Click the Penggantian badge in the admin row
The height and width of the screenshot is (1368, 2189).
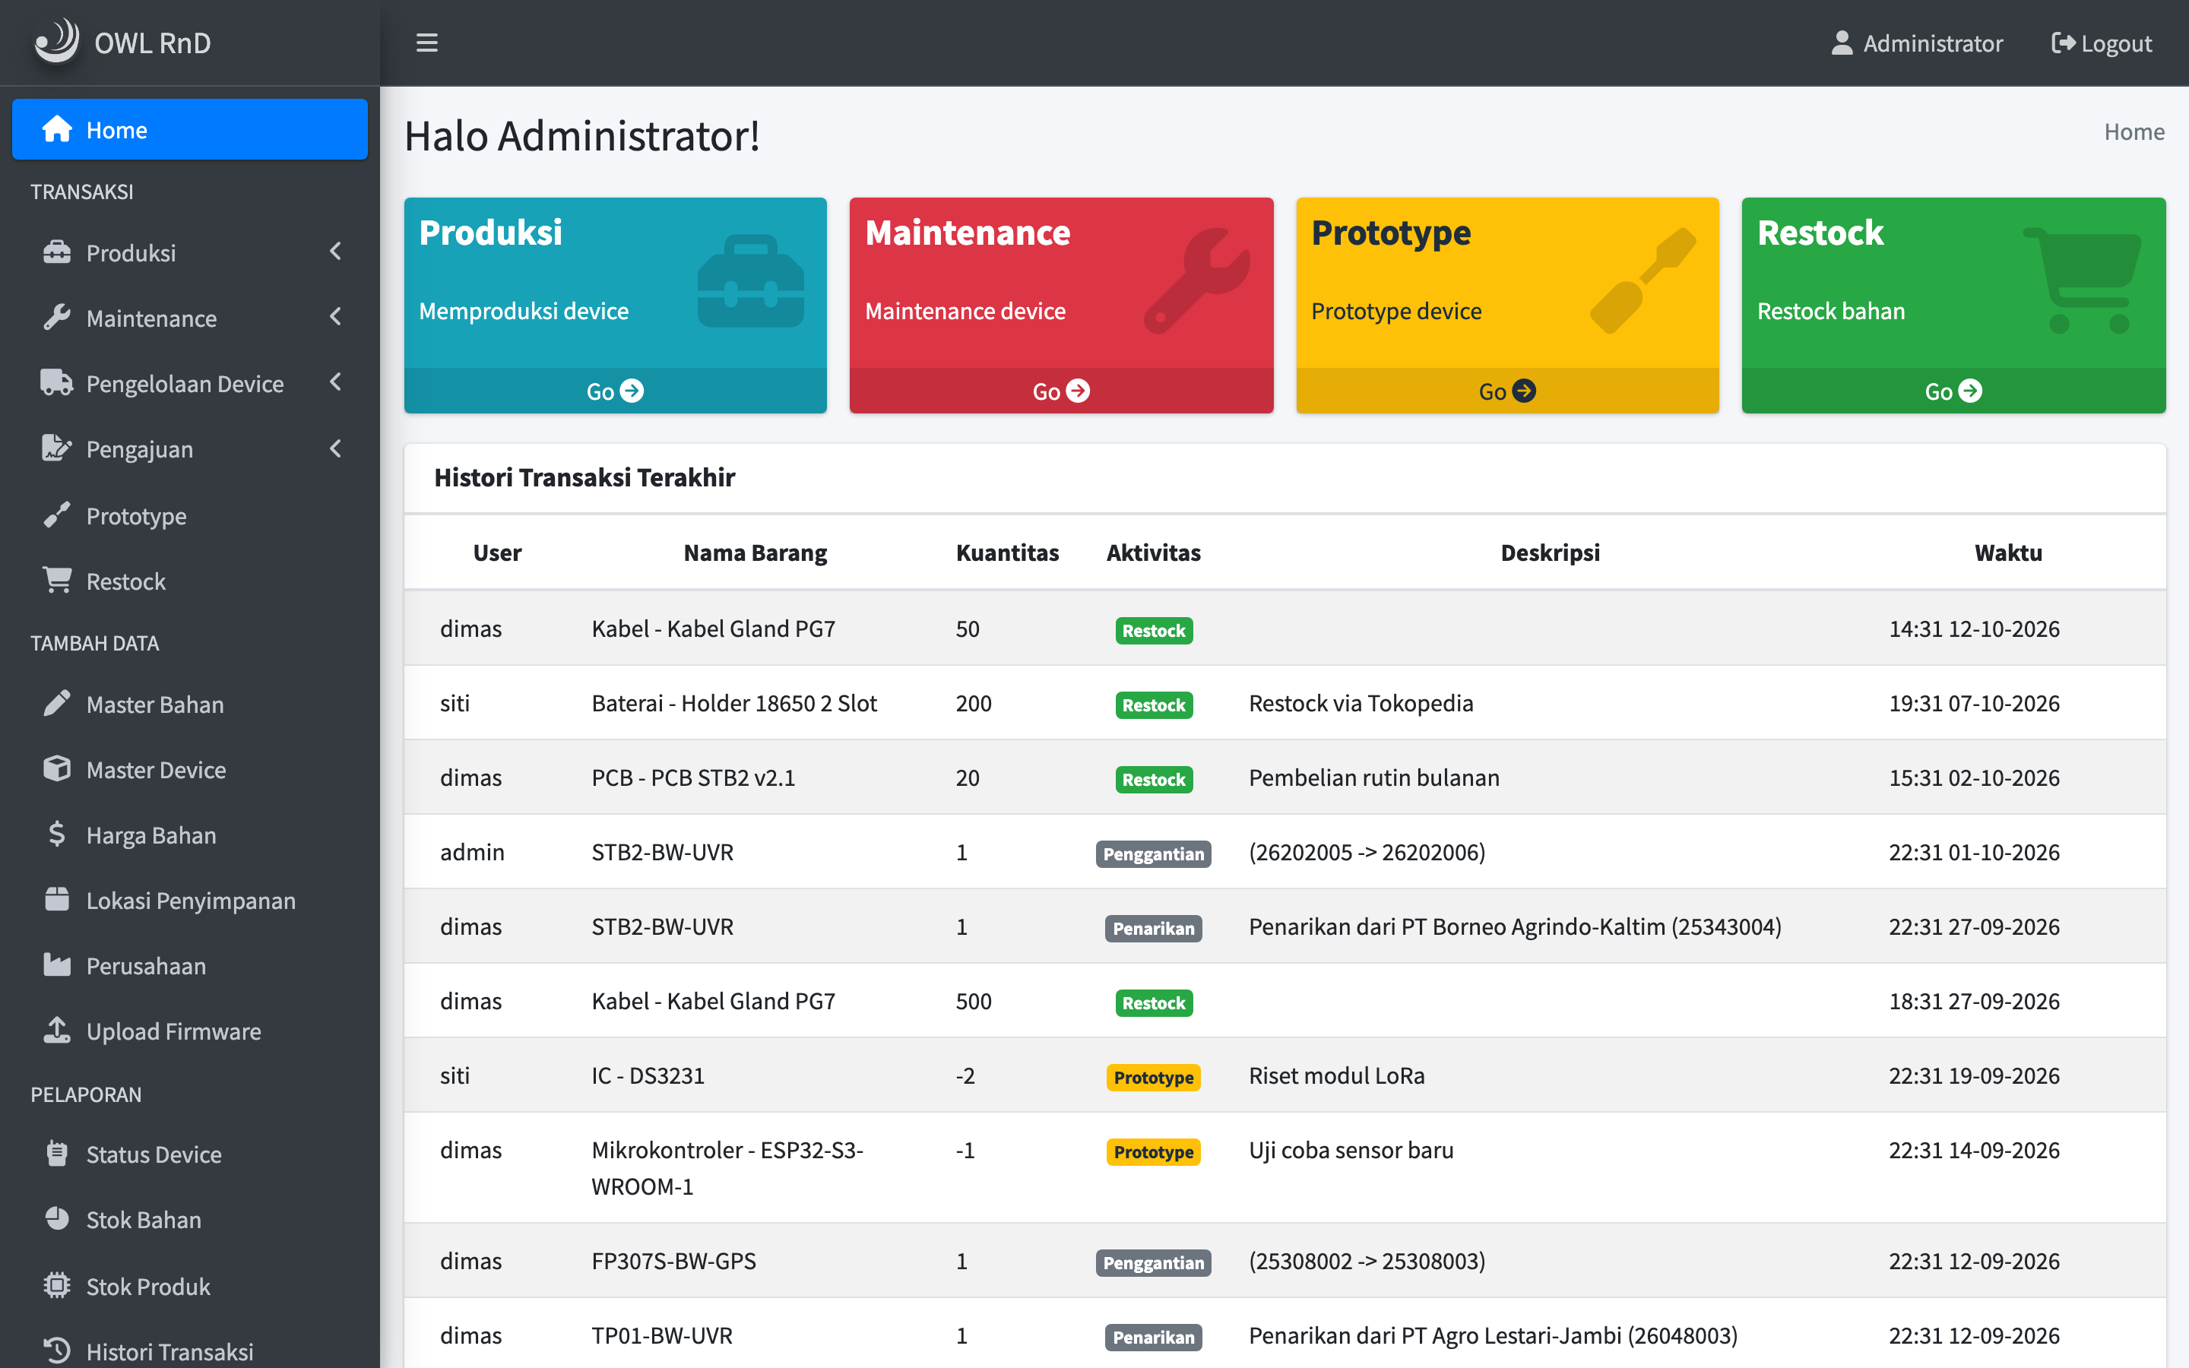pyautogui.click(x=1153, y=853)
